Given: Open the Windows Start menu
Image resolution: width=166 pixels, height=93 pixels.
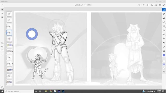Looking at the screenshot, I should click(2, 91).
